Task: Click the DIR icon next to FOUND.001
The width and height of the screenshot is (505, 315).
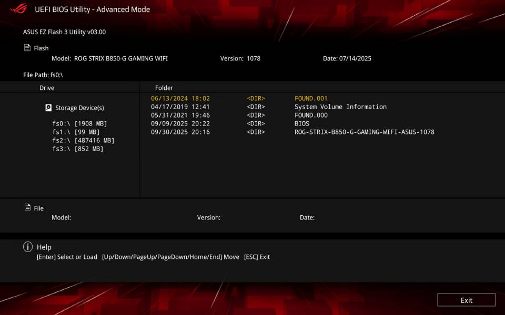Action: 256,98
